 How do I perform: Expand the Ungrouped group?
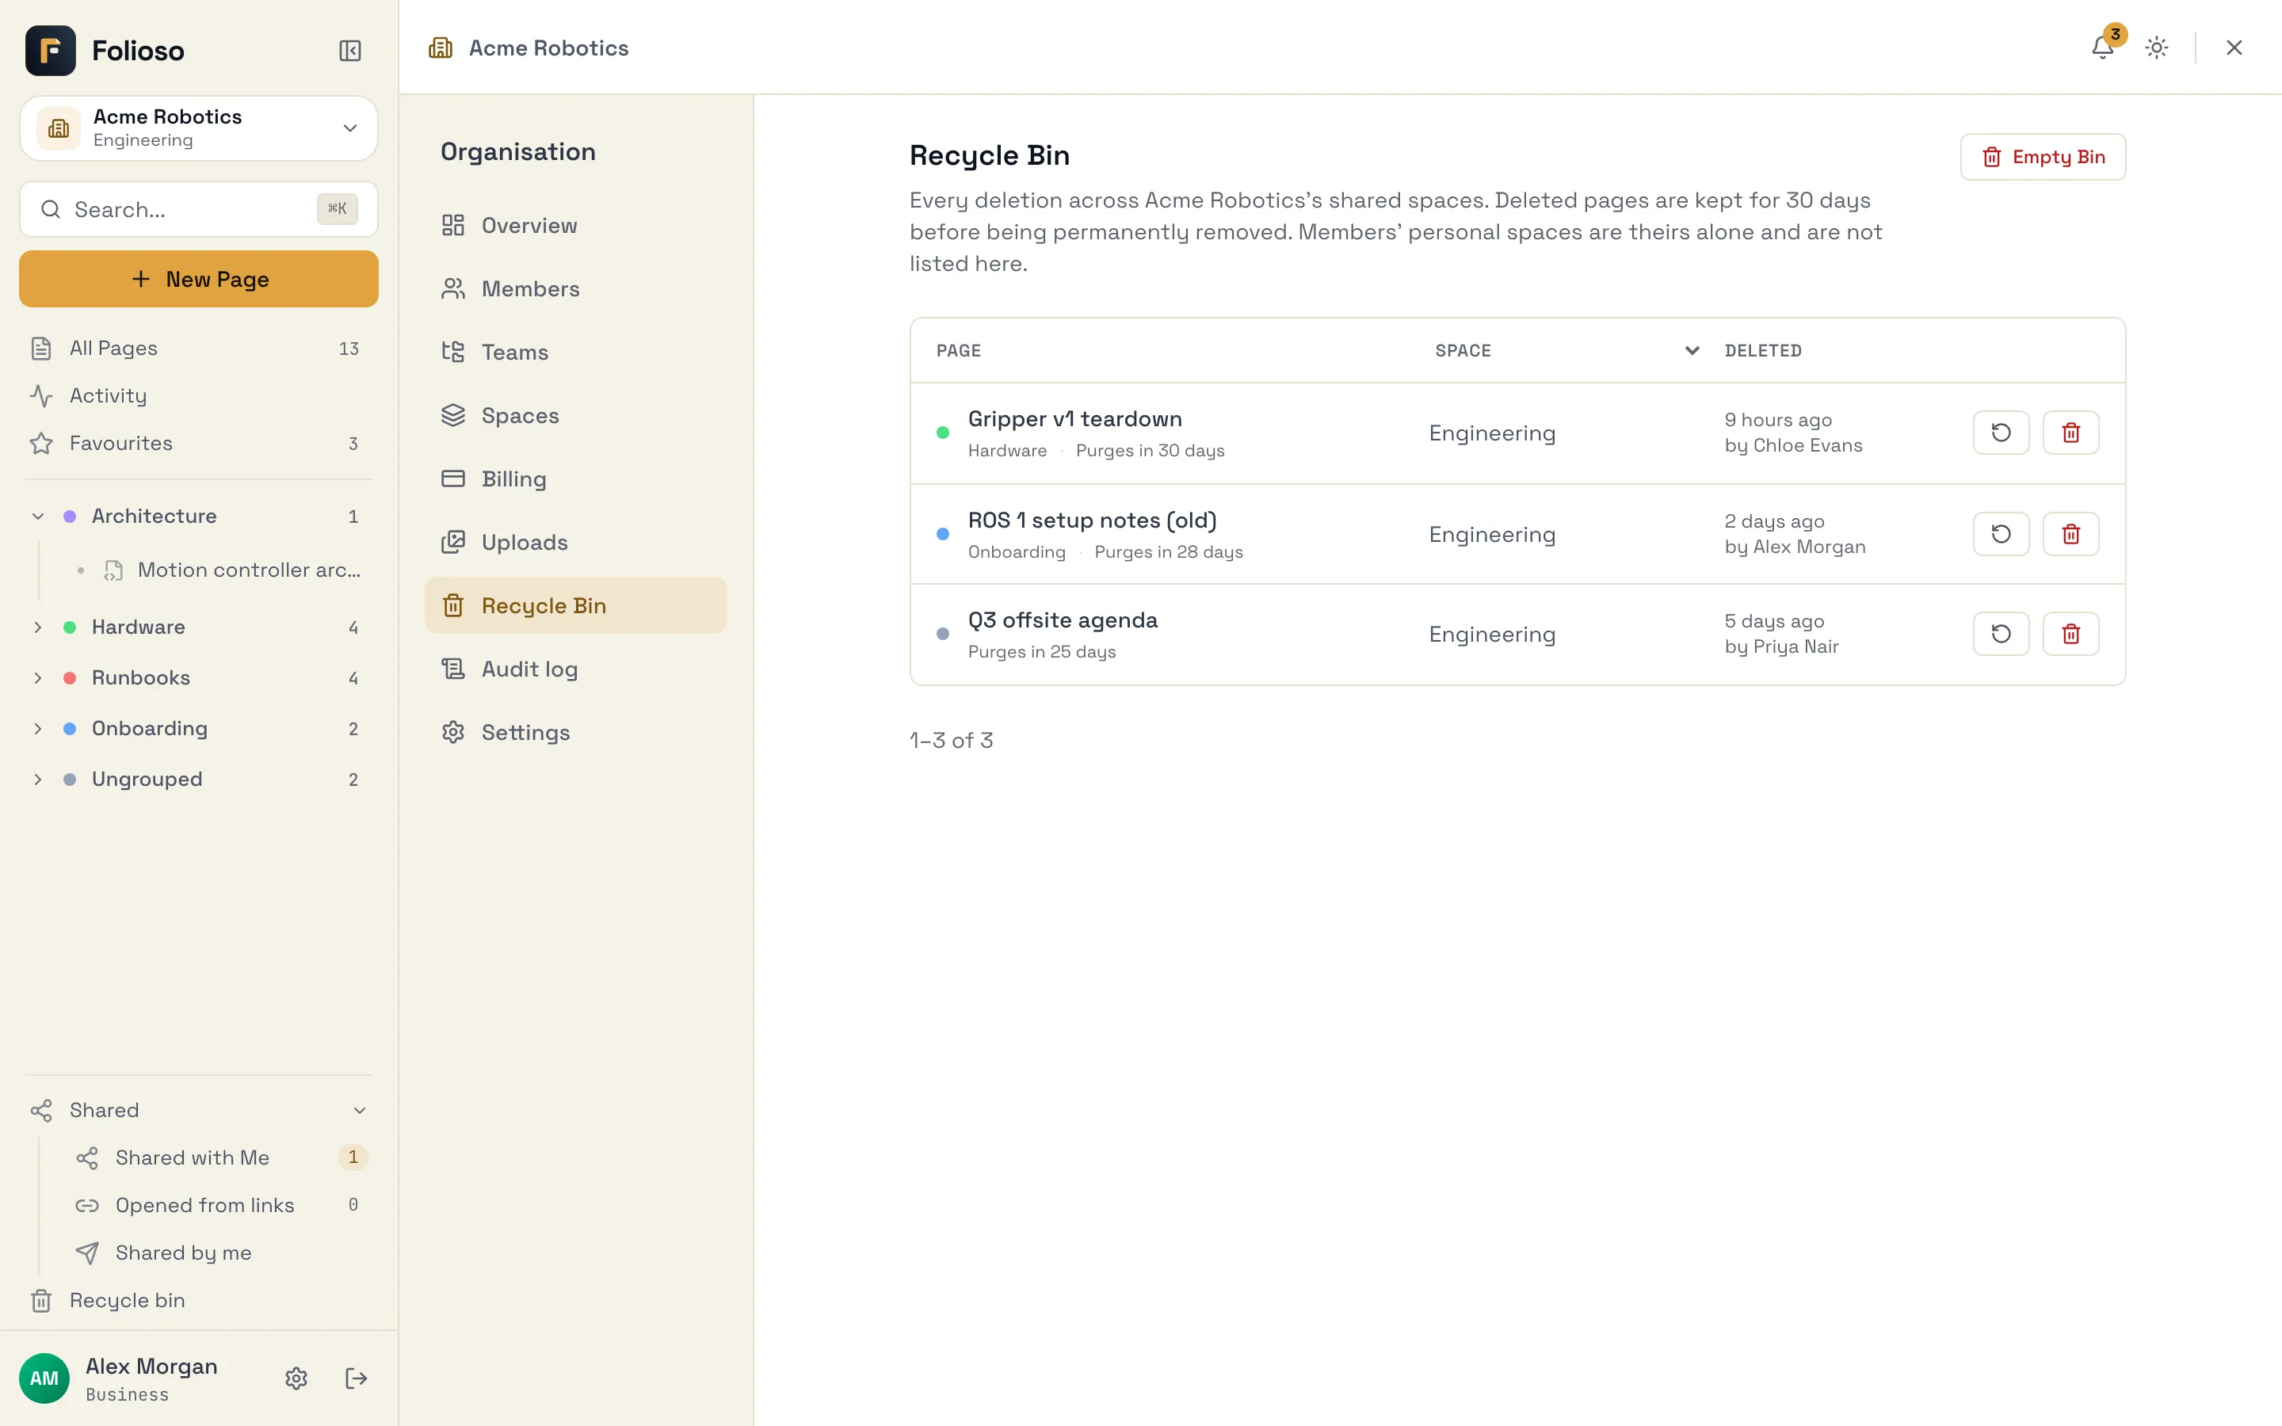pyautogui.click(x=38, y=779)
